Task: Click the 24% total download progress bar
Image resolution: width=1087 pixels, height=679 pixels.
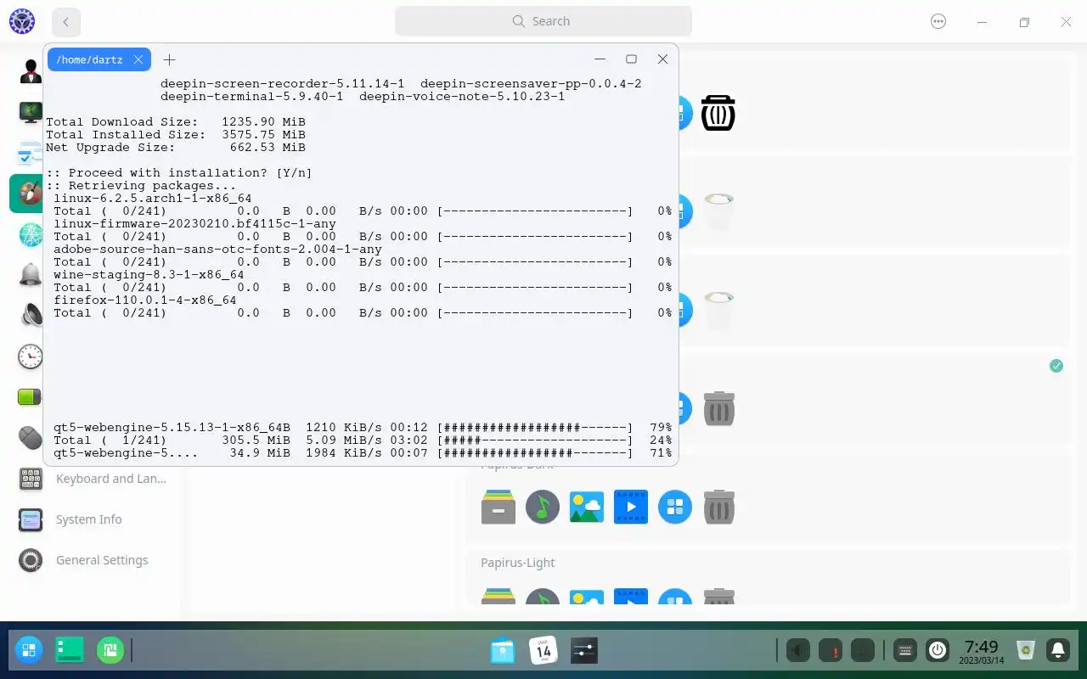Action: pyautogui.click(x=535, y=441)
